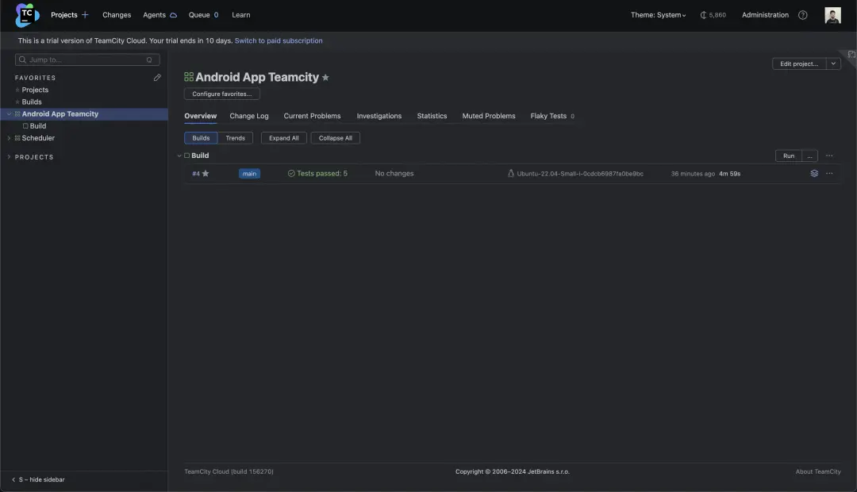
Task: Open the dropdown arrow beside Edit project
Action: pyautogui.click(x=833, y=63)
